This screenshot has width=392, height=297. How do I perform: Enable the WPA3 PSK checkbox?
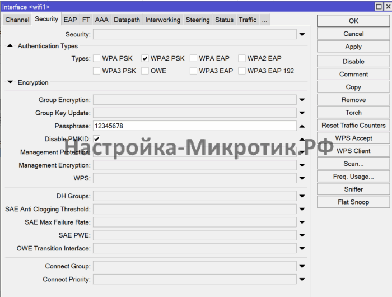pyautogui.click(x=97, y=71)
